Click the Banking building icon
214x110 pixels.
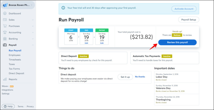[x=5, y=39]
